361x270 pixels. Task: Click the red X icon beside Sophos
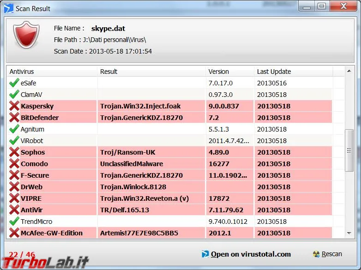pyautogui.click(x=14, y=152)
